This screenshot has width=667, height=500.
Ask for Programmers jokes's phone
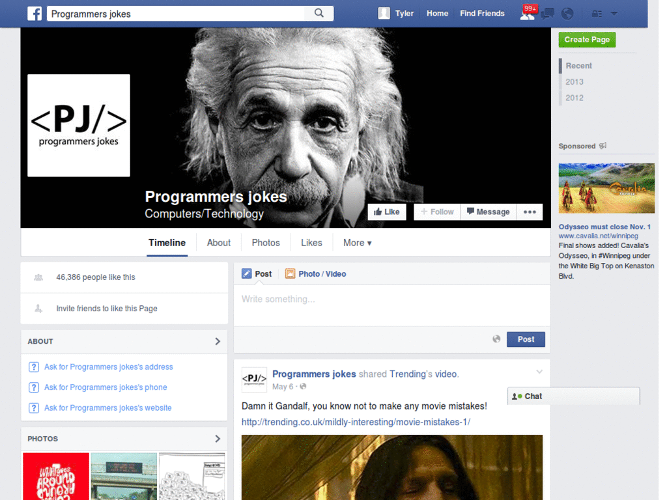(x=106, y=387)
